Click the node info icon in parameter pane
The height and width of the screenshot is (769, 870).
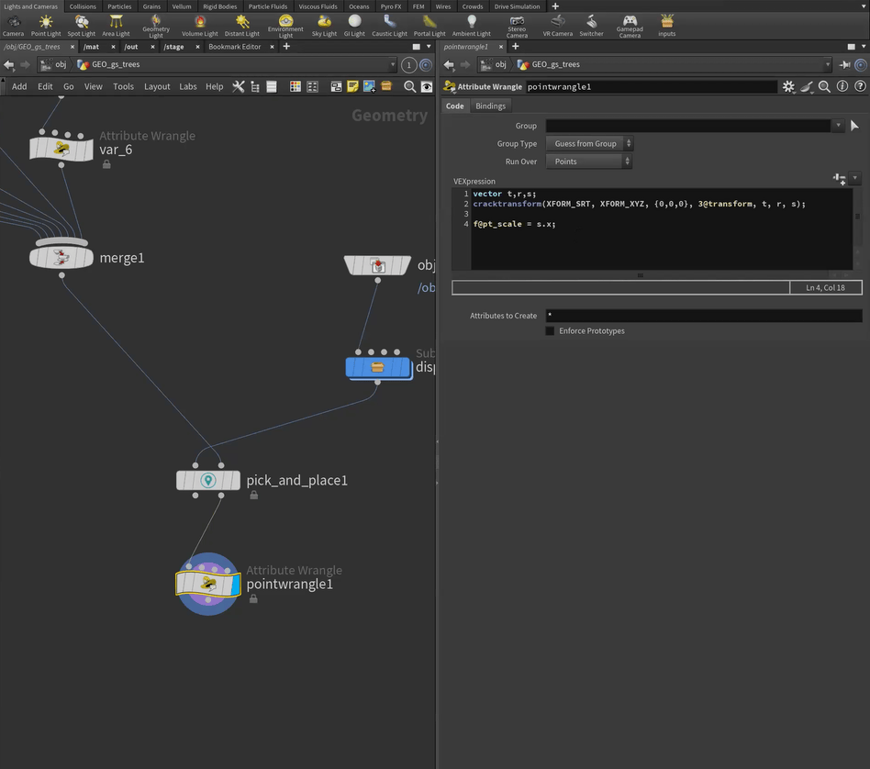[x=842, y=86]
